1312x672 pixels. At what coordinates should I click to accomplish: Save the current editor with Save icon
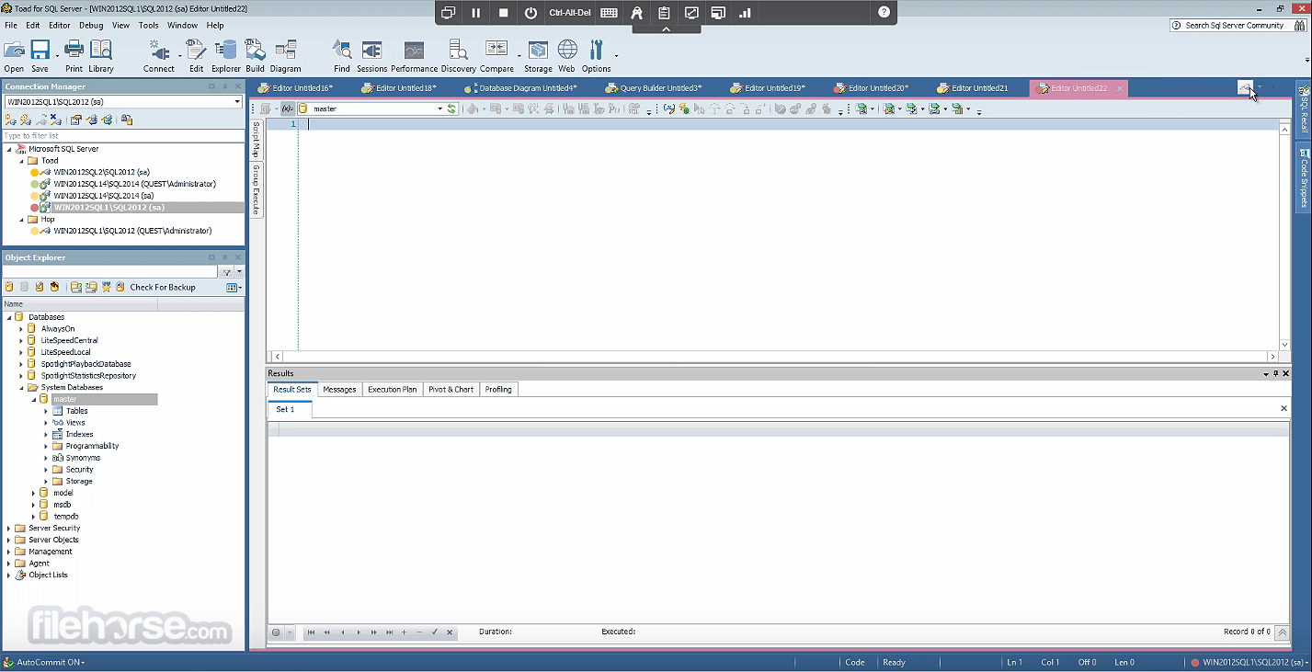pos(40,55)
